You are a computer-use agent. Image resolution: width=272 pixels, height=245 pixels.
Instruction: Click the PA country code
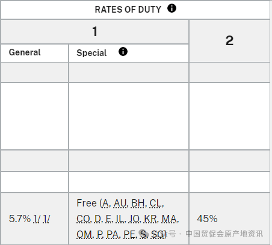click(x=113, y=234)
